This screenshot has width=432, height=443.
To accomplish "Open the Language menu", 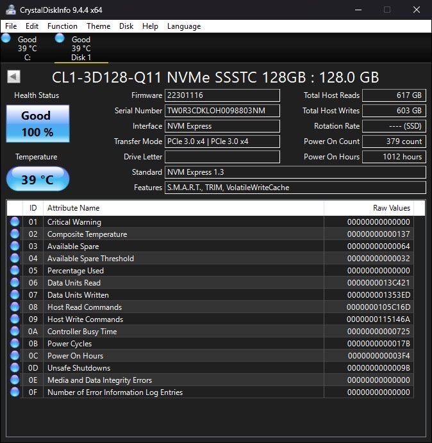I will (184, 26).
